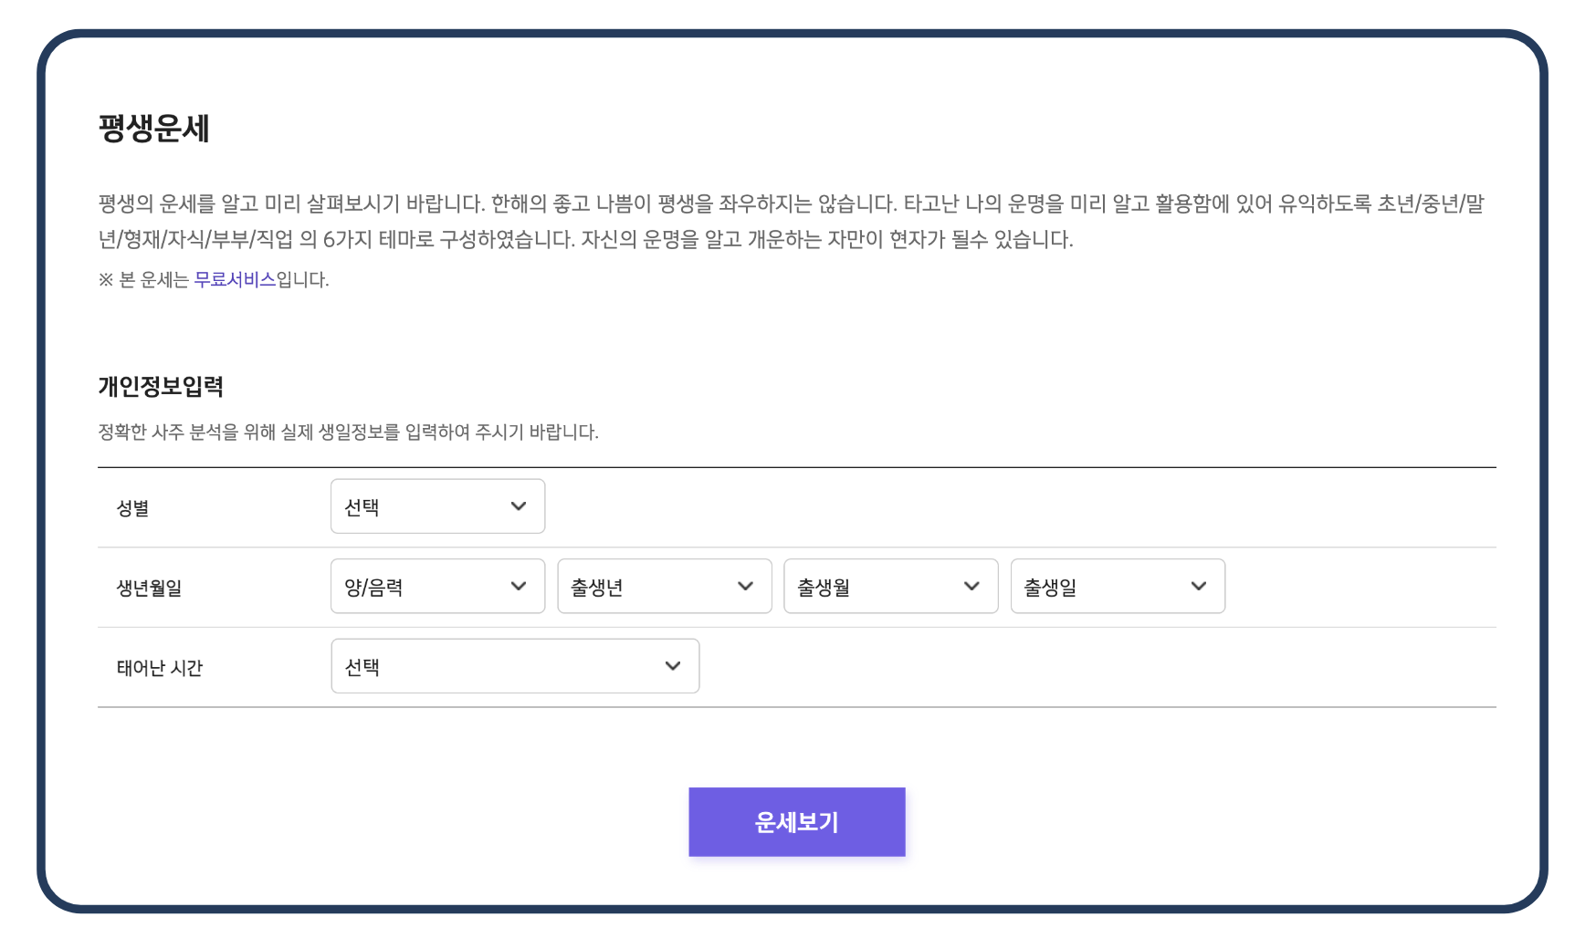Screen dimensions: 1596x938
Task: Click the chevron icon on gender selector
Action: point(519,506)
